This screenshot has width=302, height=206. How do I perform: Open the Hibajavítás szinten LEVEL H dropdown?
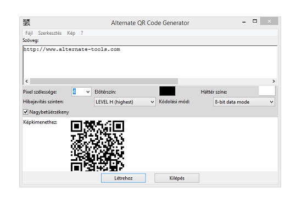tap(125, 102)
